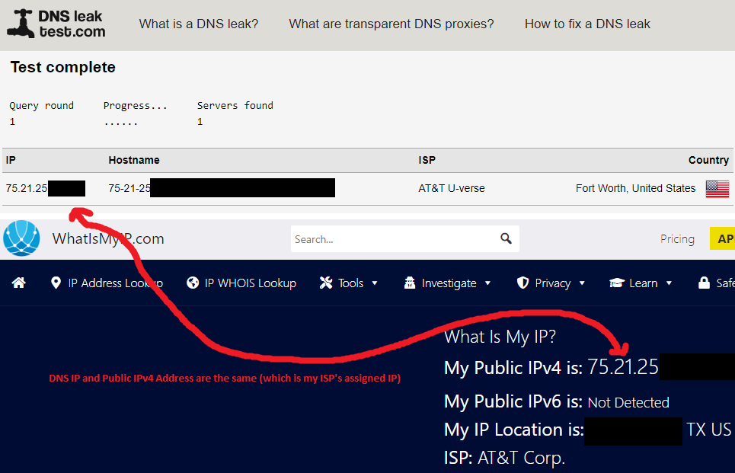
Task: Click the Investigate detective icon
Action: (x=410, y=283)
